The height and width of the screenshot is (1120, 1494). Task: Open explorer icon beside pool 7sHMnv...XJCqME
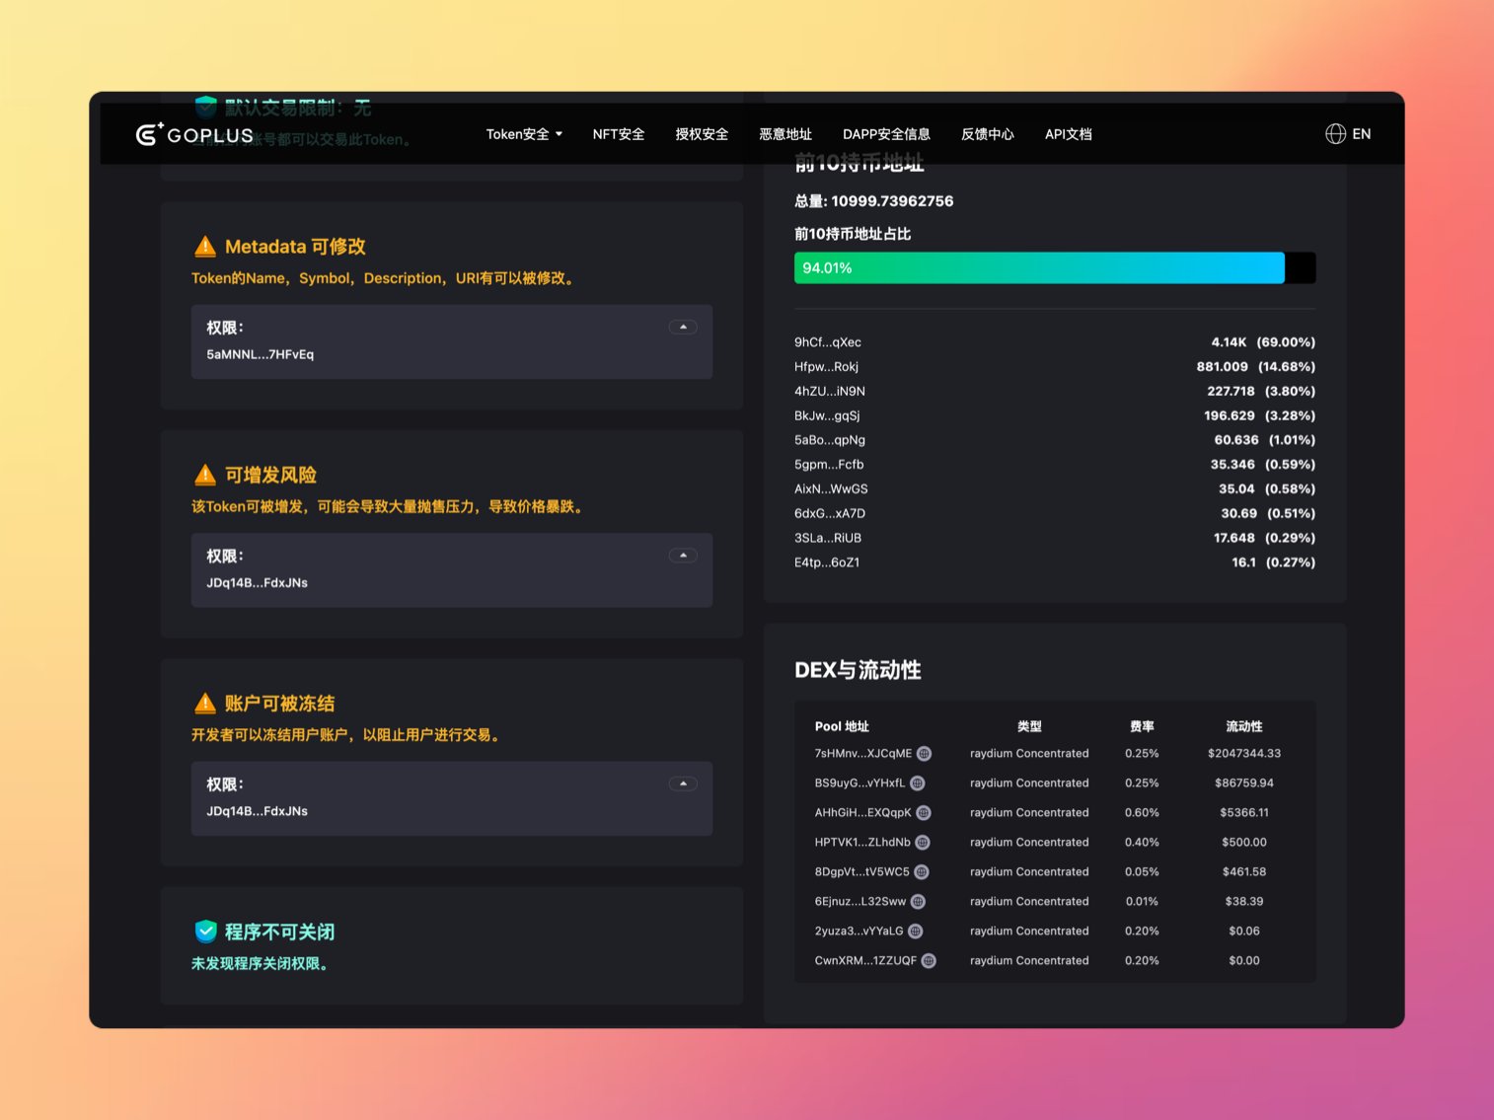[x=925, y=754]
